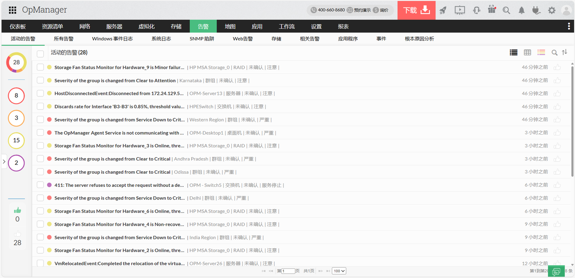Check the OPM-Desktop1 alarm checkbox

tap(40, 133)
